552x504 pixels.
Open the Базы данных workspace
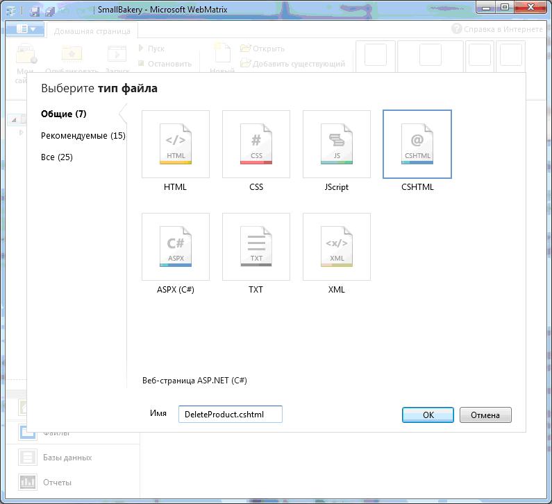(x=55, y=458)
